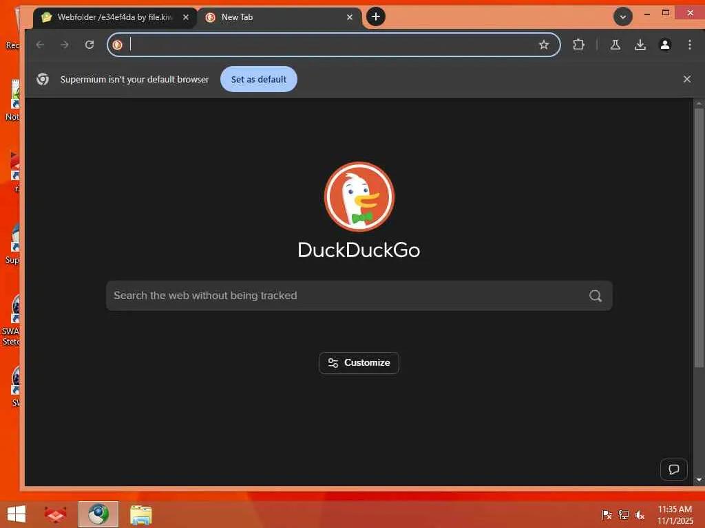
Task: Show the Downloads panel
Action: point(640,45)
